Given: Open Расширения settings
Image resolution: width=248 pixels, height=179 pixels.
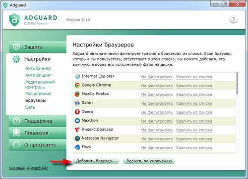Looking at the screenshot, I should (38, 93).
